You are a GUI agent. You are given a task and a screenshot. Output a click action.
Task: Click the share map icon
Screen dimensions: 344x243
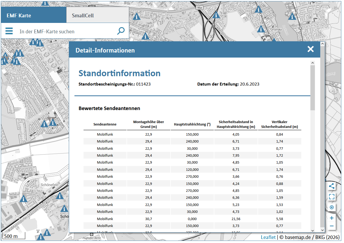(x=331, y=186)
